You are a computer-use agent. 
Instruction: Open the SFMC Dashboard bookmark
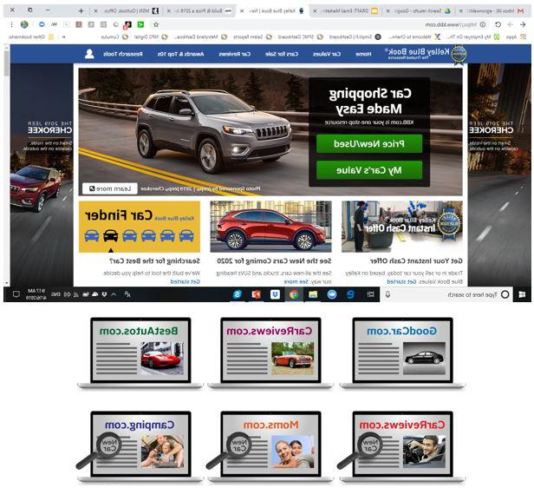(300, 36)
